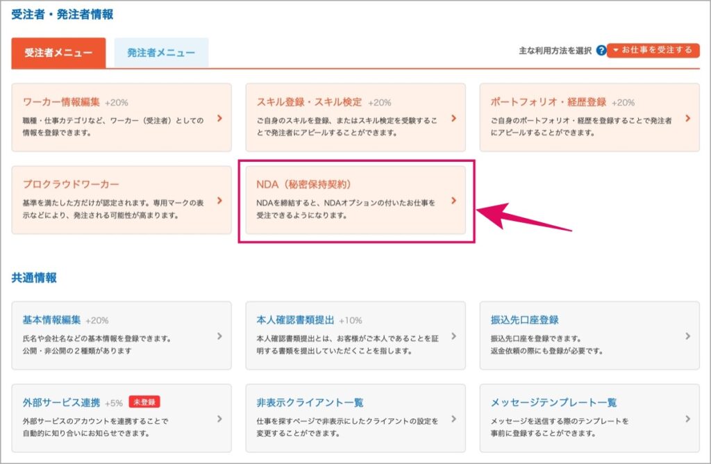
Task: Click the chevron on the ポートフォリオ・経歴登録 card
Action: [x=688, y=118]
